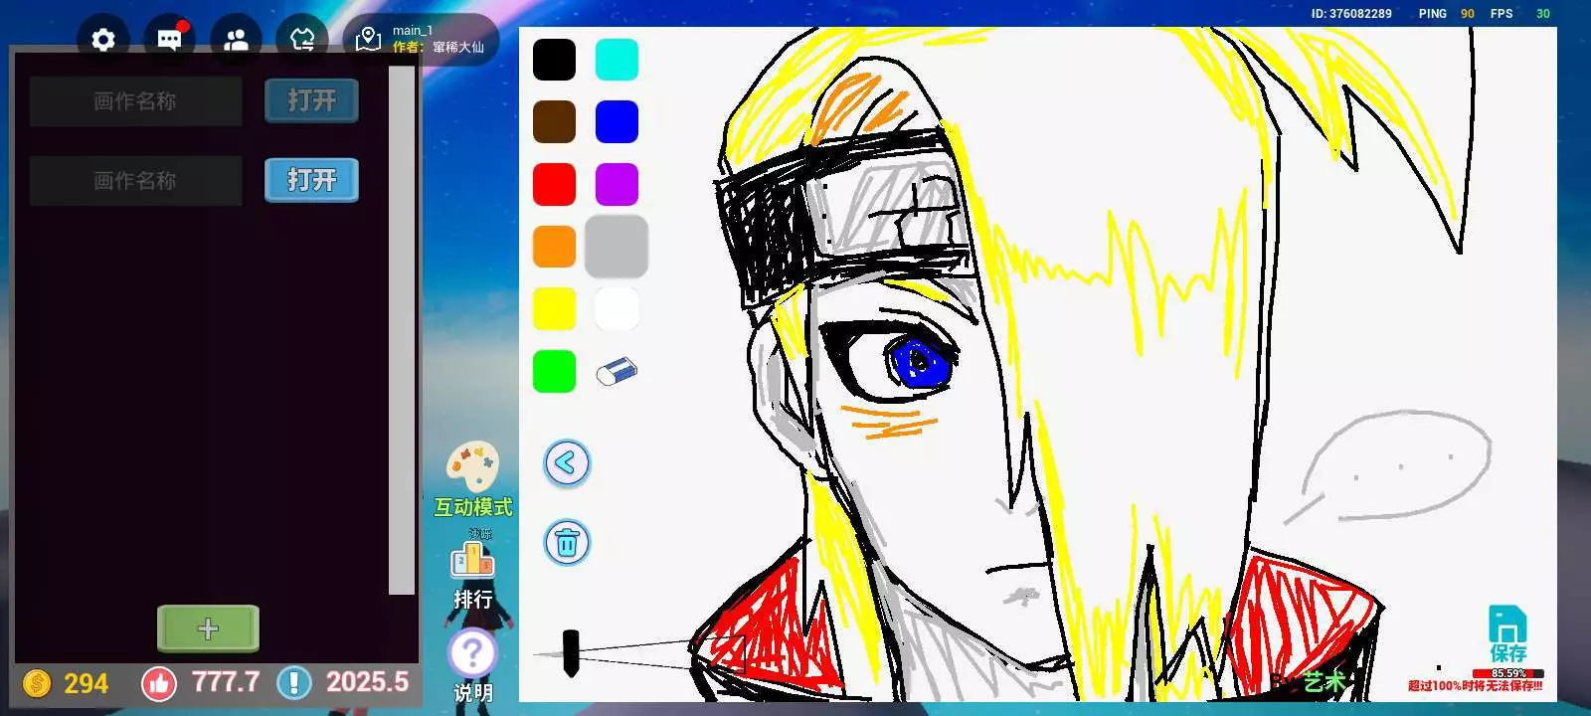Open the help question mark icon

tap(472, 654)
